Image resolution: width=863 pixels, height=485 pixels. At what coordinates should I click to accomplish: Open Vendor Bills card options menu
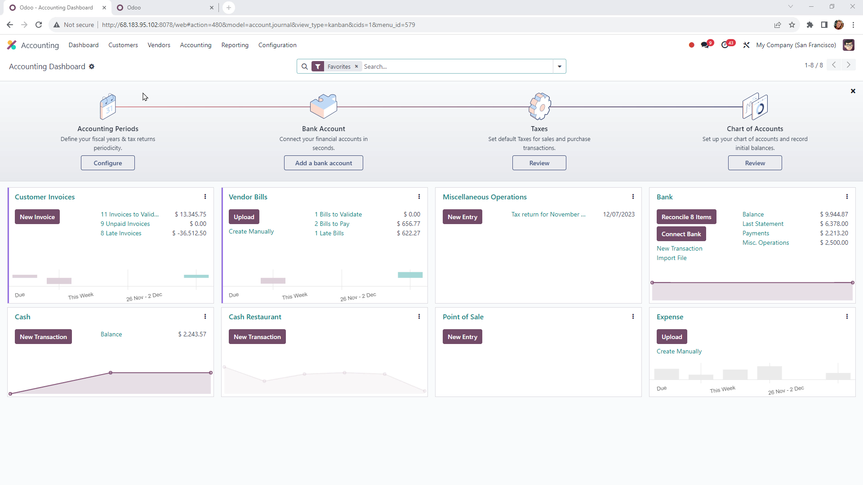pos(419,197)
